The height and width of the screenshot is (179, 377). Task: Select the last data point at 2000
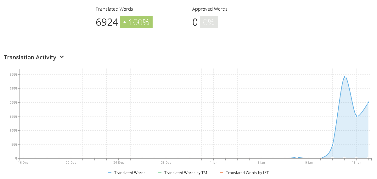pos(368,102)
